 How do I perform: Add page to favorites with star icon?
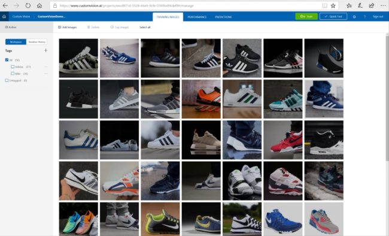point(333,5)
